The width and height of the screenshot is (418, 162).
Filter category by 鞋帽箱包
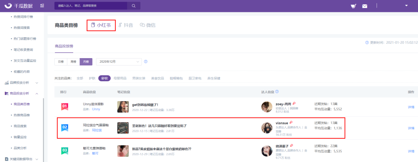[x=176, y=78]
